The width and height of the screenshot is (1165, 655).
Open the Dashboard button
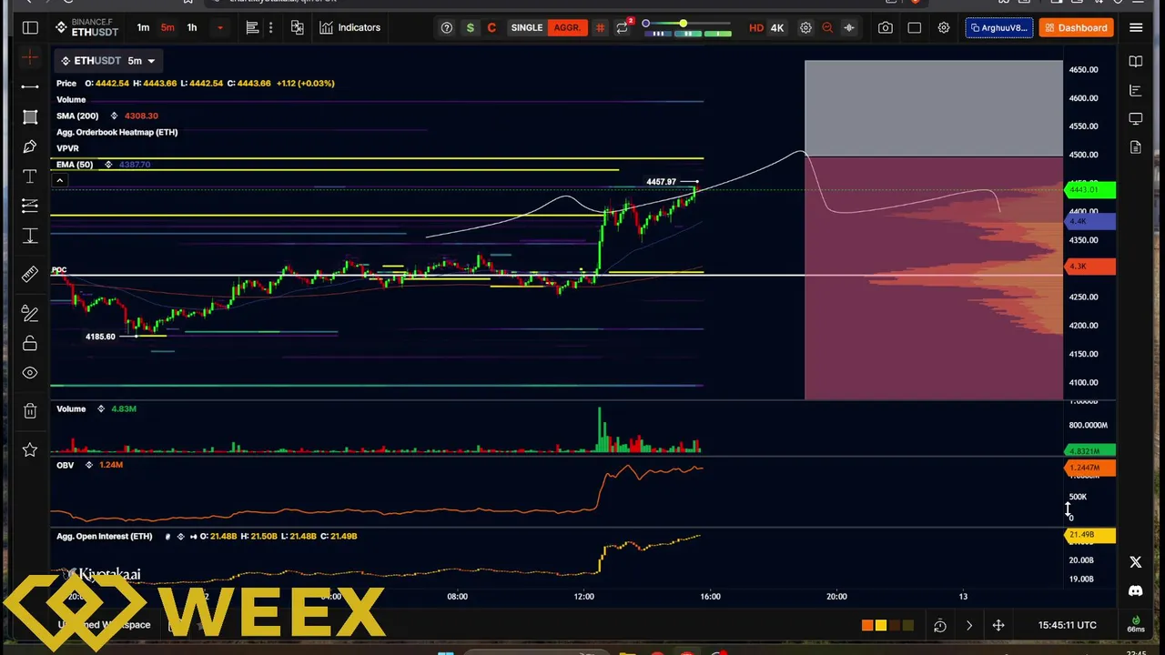1077,27
